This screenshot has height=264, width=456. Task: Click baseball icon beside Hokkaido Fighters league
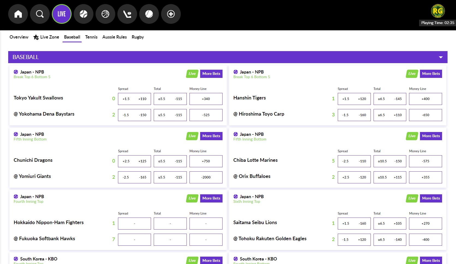pyautogui.click(x=16, y=196)
